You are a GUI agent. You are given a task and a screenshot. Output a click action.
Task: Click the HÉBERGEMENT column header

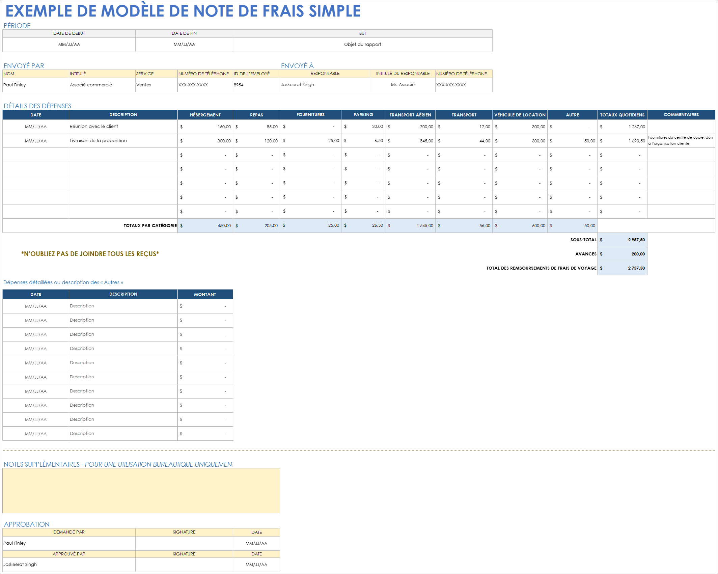[x=205, y=115]
